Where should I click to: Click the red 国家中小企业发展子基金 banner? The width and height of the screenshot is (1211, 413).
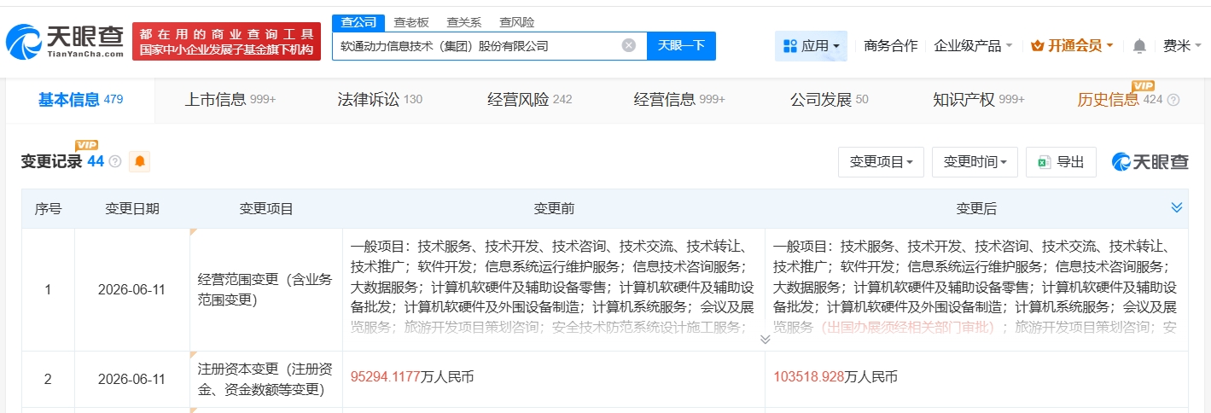tap(226, 41)
